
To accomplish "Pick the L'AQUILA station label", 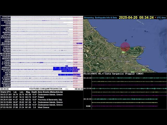I will [7, 46].
